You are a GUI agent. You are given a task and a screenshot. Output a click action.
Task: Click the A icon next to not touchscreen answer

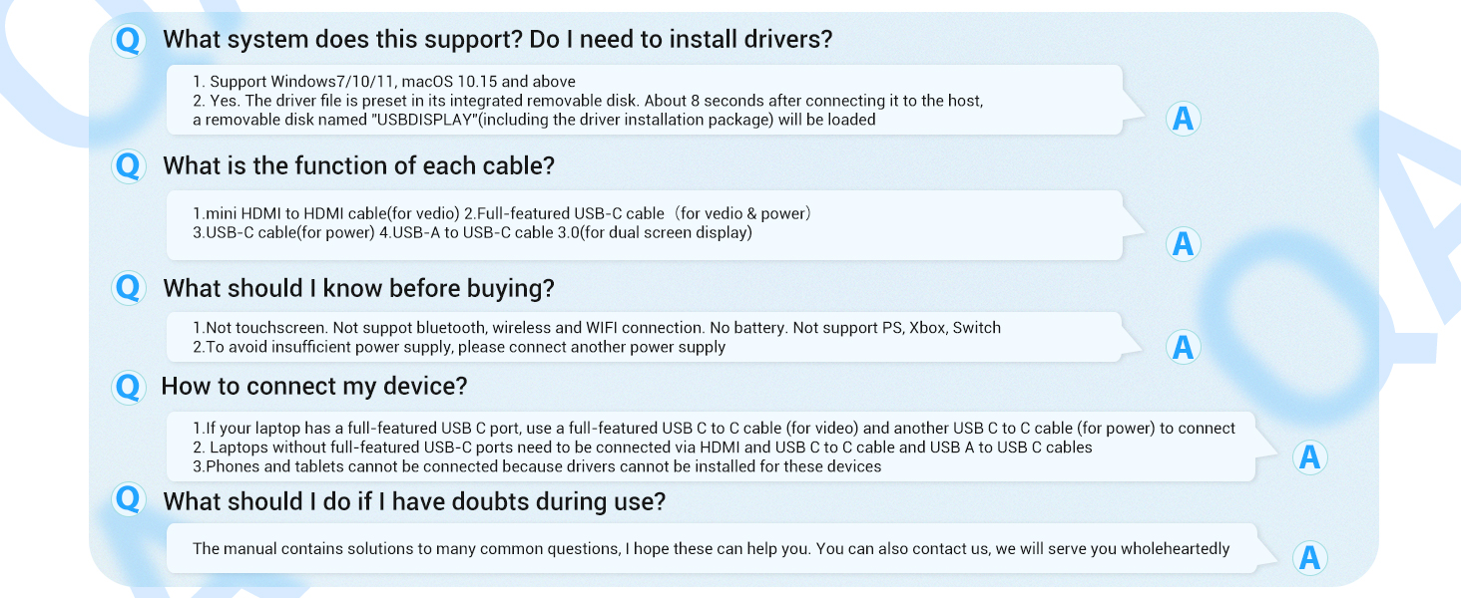coord(1183,347)
